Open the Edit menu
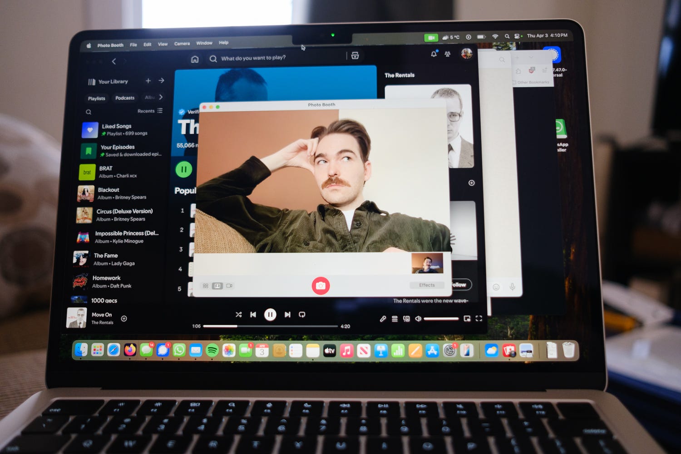Image resolution: width=681 pixels, height=454 pixels. [148, 44]
